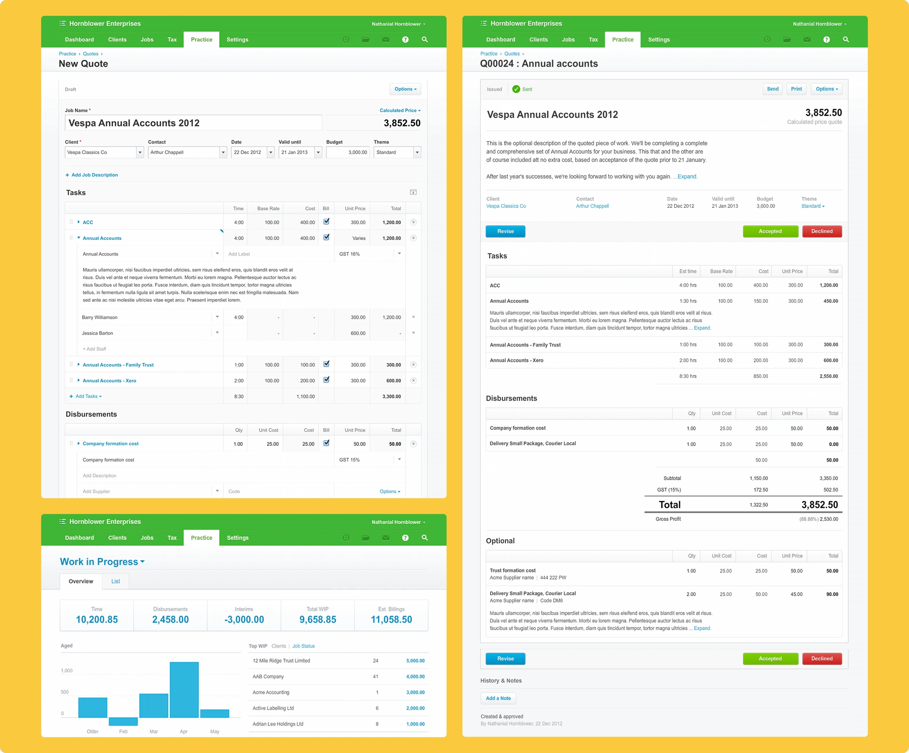This screenshot has width=909, height=753.
Task: Click the search icon in Annual accounts window
Action: [x=846, y=39]
